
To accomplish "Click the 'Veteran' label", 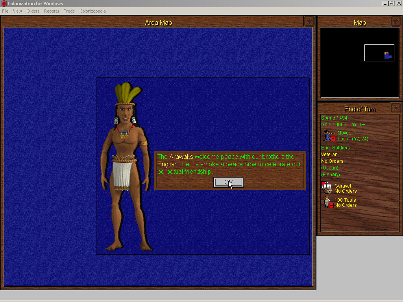I will pos(329,154).
